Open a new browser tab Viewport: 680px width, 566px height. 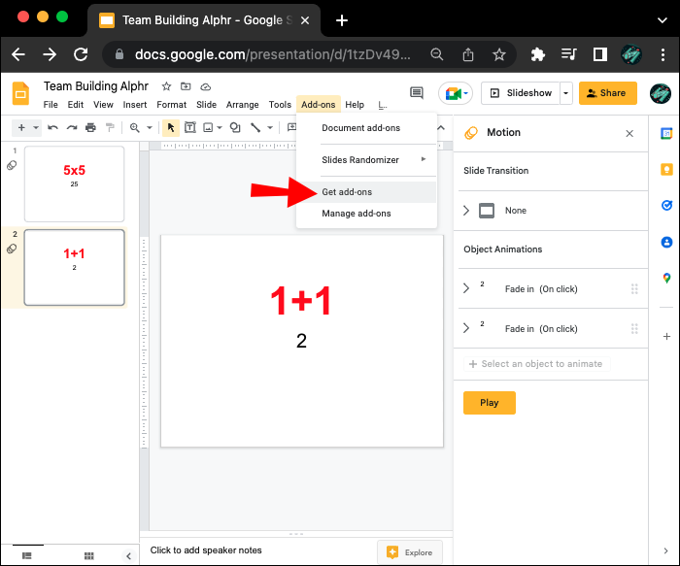click(x=342, y=20)
